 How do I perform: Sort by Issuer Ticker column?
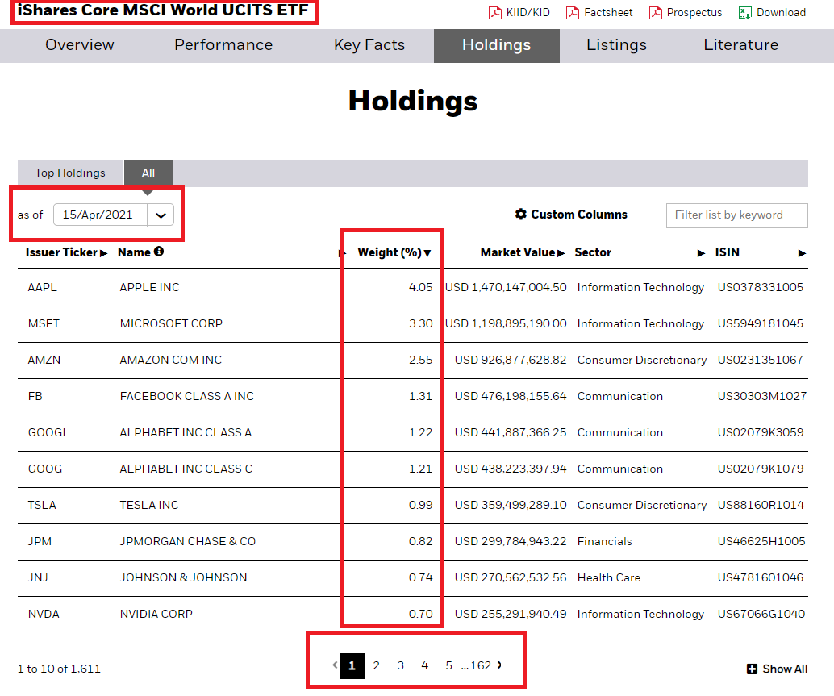[66, 252]
